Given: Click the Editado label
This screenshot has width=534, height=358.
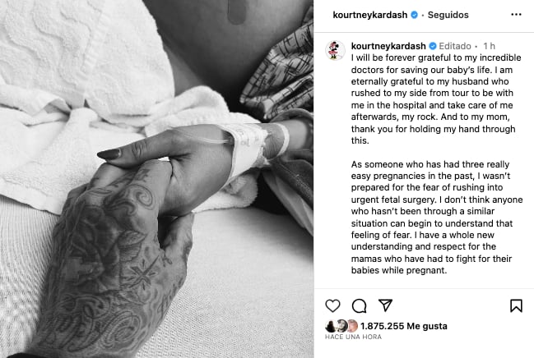Looking at the screenshot, I should (455, 46).
